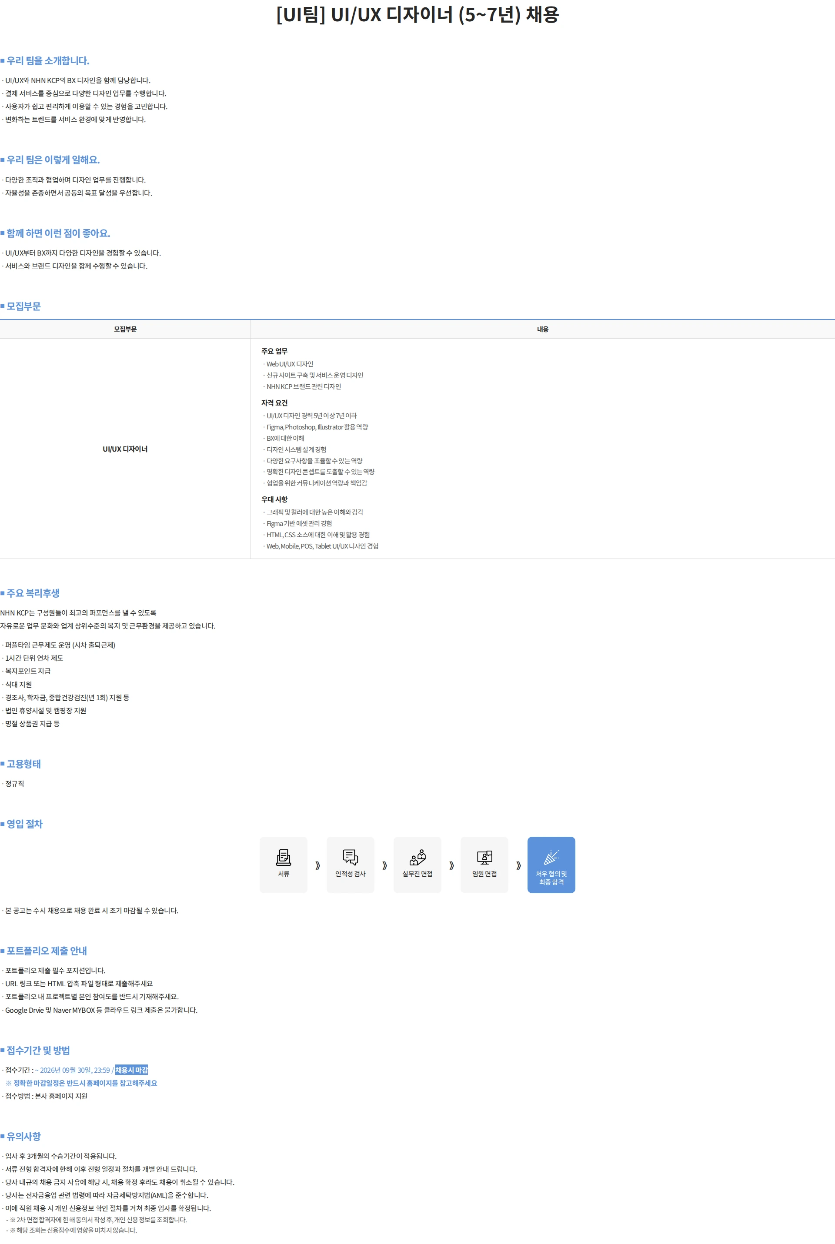Click the 임원 면접 monitor icon
Image resolution: width=835 pixels, height=1244 pixels.
click(x=484, y=857)
